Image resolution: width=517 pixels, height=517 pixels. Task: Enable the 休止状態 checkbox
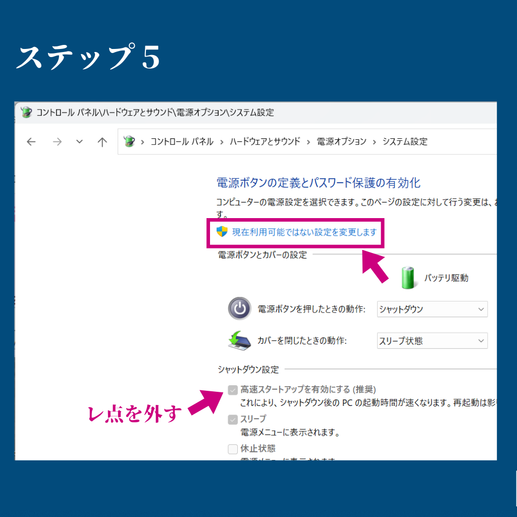pyautogui.click(x=233, y=449)
